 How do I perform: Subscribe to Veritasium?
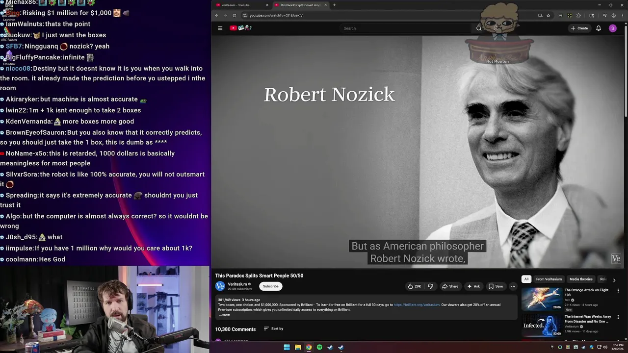270,286
